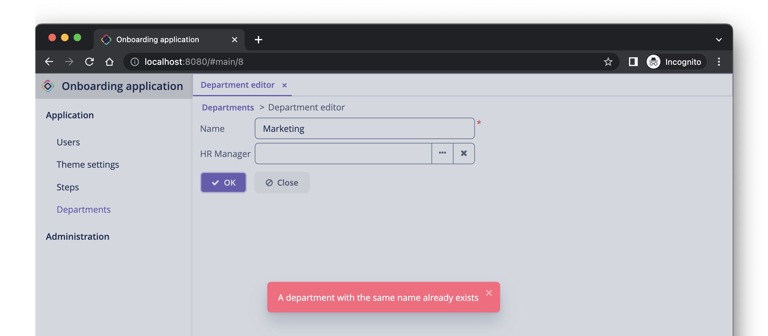Reload the current page
Screen dimensions: 768x336
[x=89, y=62]
